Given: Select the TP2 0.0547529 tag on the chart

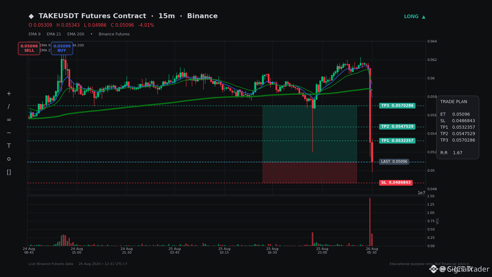Looking at the screenshot, I should (397, 127).
